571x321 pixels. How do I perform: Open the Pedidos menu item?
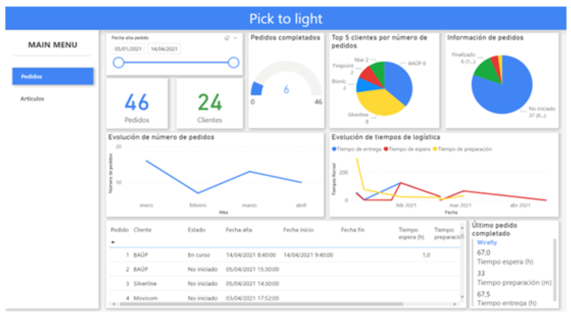53,76
